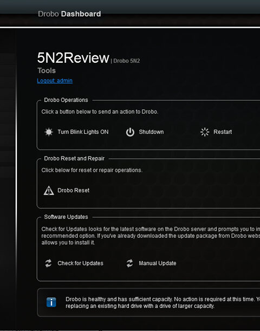Log out using Logout: admin link
The image size is (260, 331).
point(55,81)
